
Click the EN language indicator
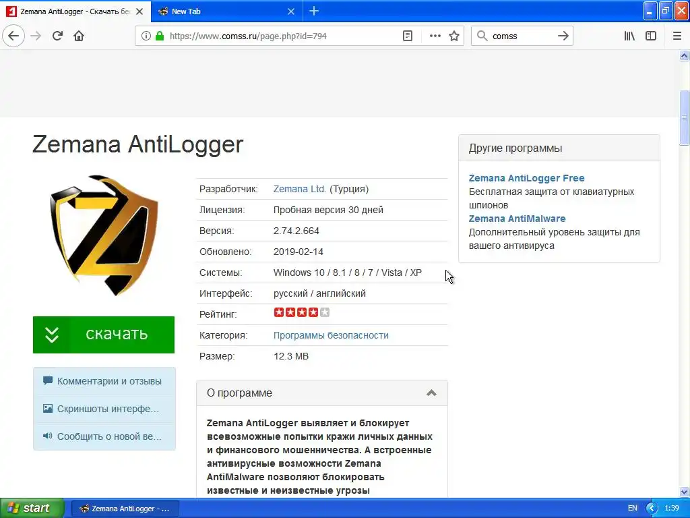pyautogui.click(x=632, y=509)
